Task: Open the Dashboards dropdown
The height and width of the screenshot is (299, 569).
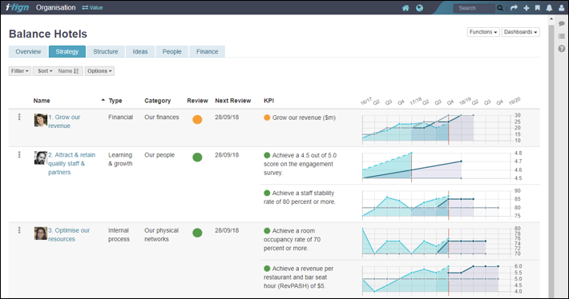Action: [520, 32]
